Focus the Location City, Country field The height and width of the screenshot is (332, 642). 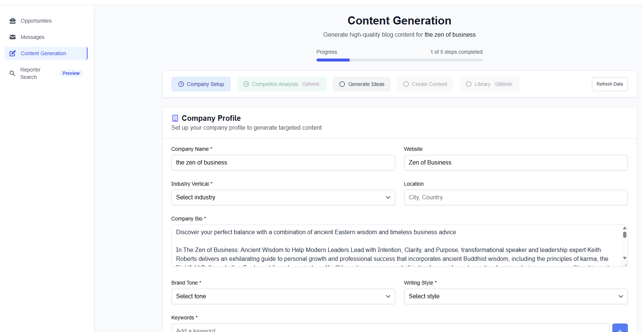coord(515,197)
